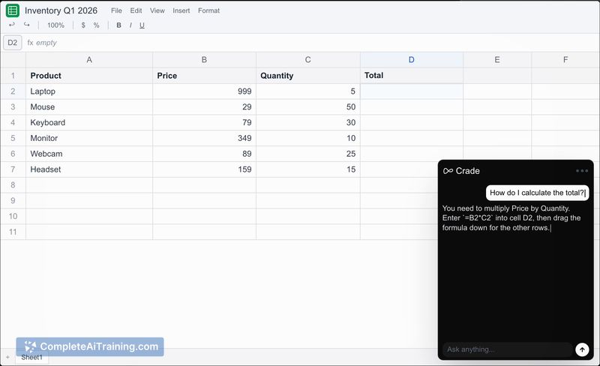
Task: Click the chat message How do I calculate the total?
Action: pos(537,193)
